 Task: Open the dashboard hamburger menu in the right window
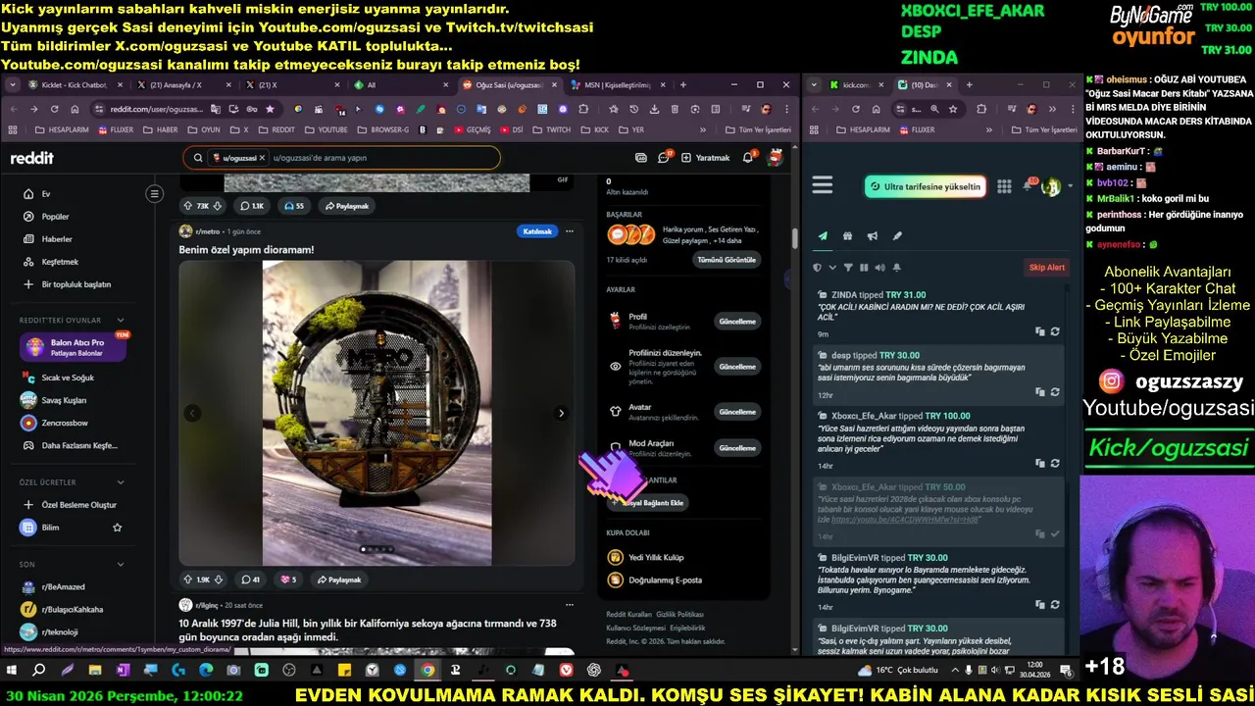pos(823,185)
